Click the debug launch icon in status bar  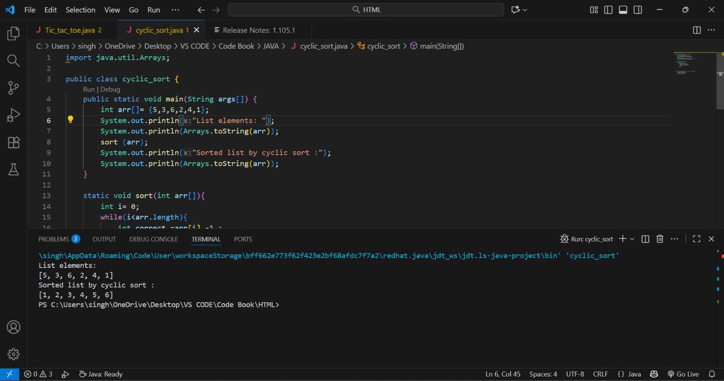point(65,374)
